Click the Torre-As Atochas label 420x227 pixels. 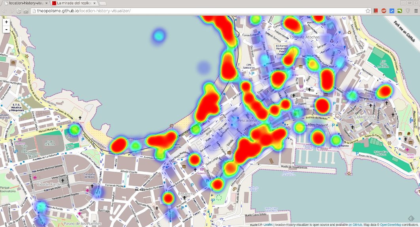pos(305,37)
